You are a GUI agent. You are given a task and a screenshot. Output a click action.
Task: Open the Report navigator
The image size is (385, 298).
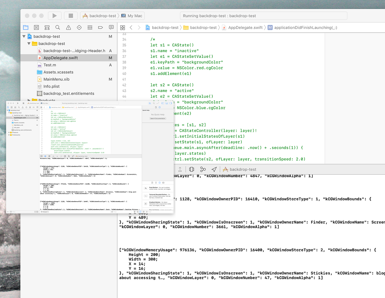point(111,28)
